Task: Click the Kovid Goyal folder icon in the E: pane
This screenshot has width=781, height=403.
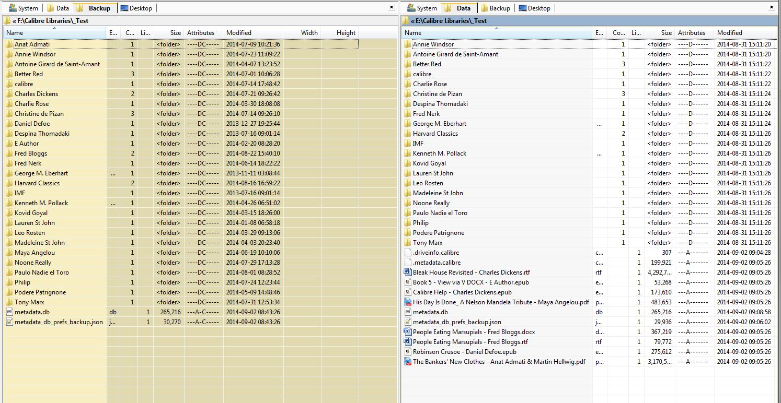Action: pos(408,163)
